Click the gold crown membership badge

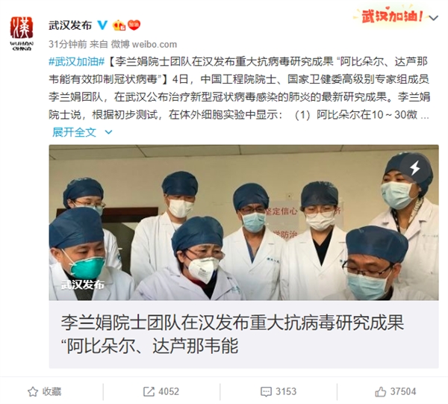click(x=119, y=25)
